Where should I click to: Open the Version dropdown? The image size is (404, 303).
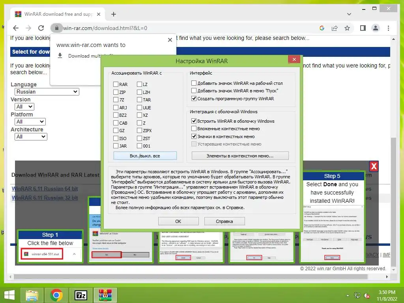24,107
